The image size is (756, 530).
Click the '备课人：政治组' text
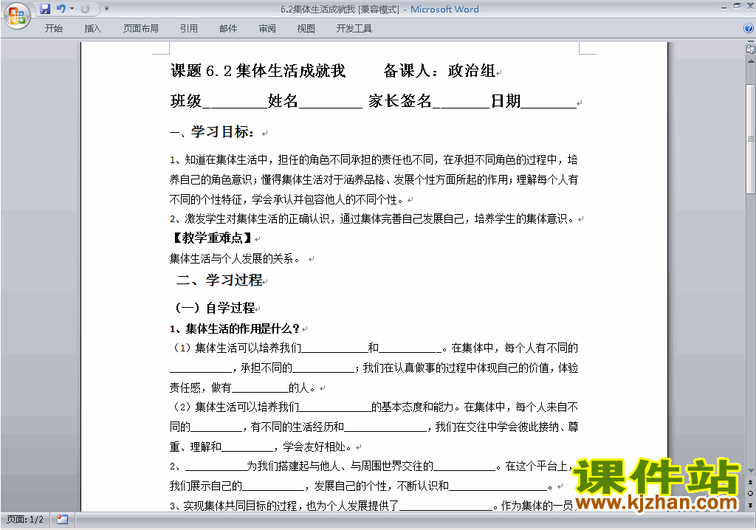(439, 71)
